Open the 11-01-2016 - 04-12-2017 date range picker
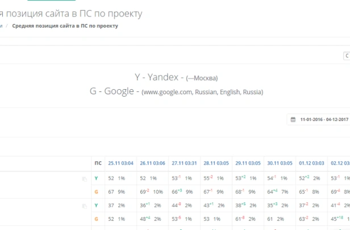The width and height of the screenshot is (350, 230). coord(319,120)
